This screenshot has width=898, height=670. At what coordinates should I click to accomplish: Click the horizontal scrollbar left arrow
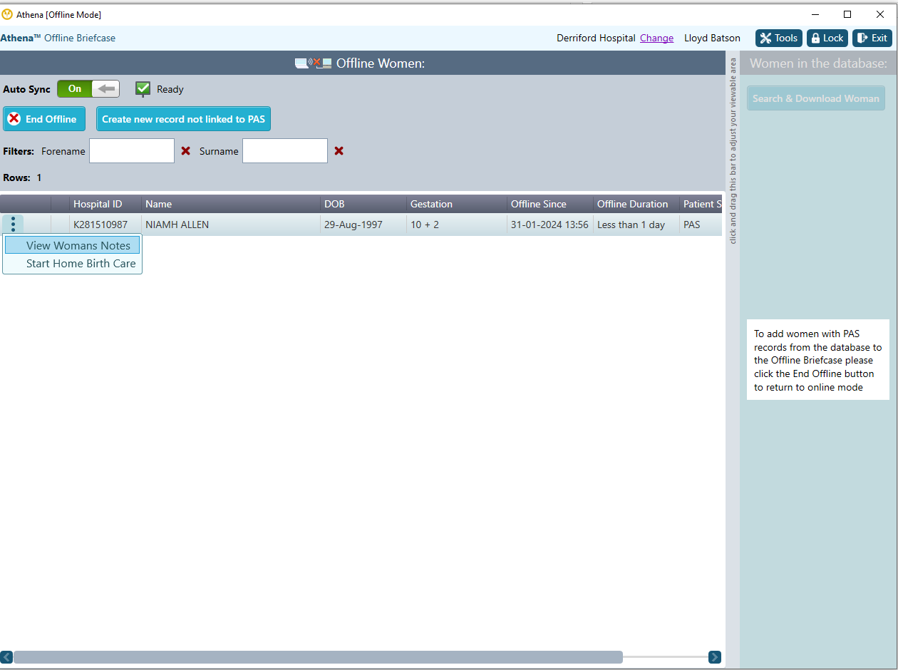pyautogui.click(x=6, y=657)
